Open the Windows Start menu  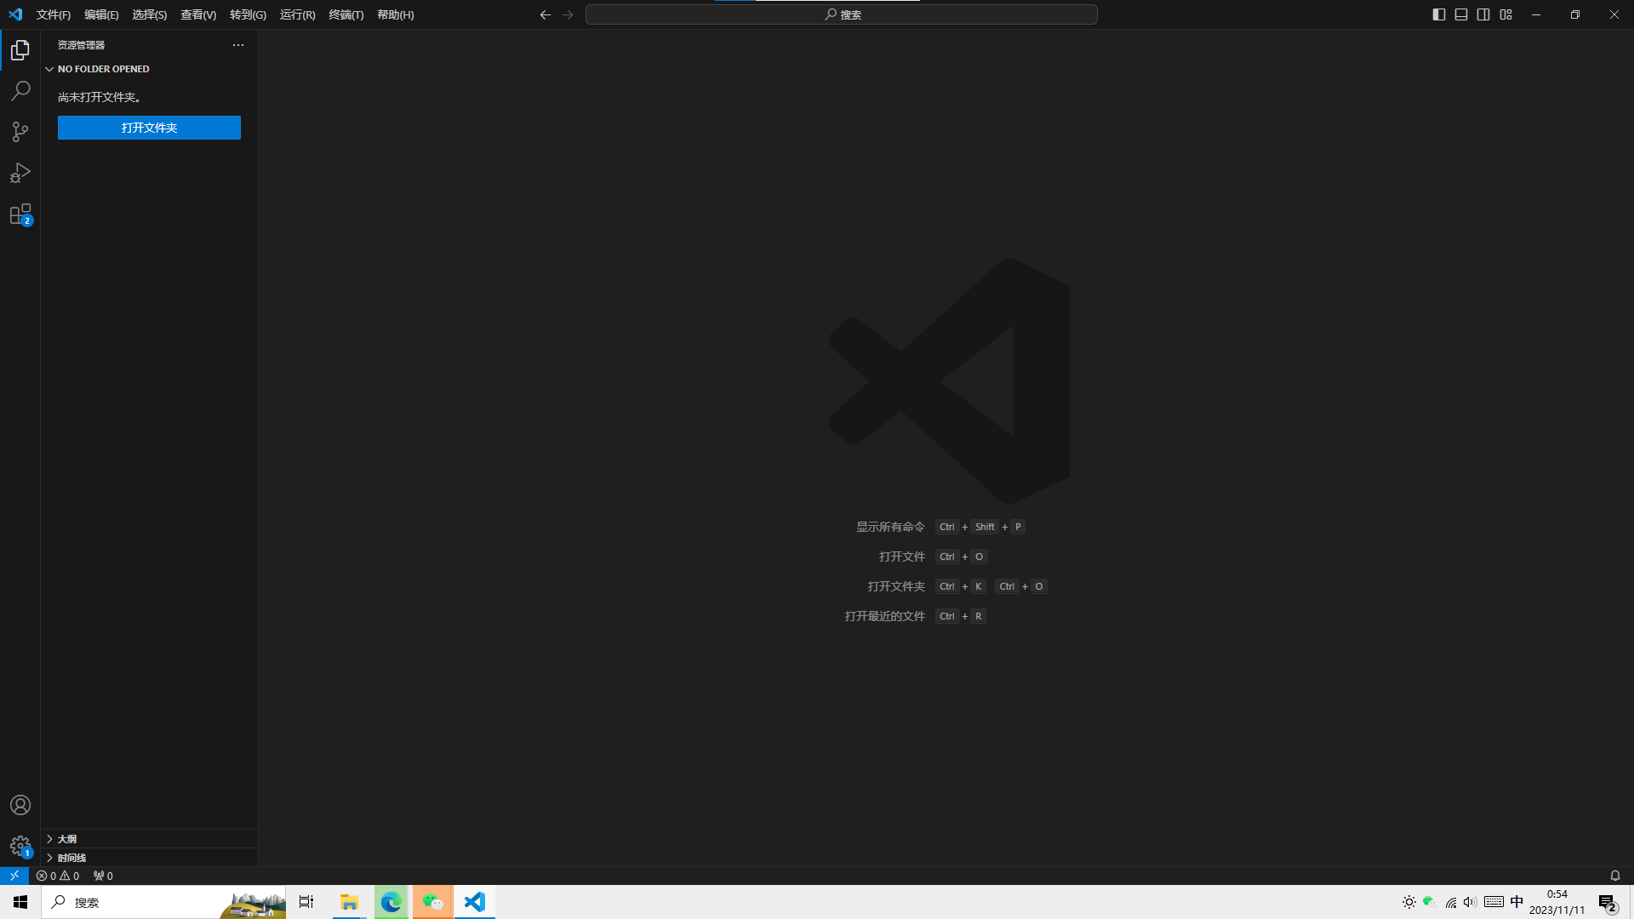(x=20, y=902)
